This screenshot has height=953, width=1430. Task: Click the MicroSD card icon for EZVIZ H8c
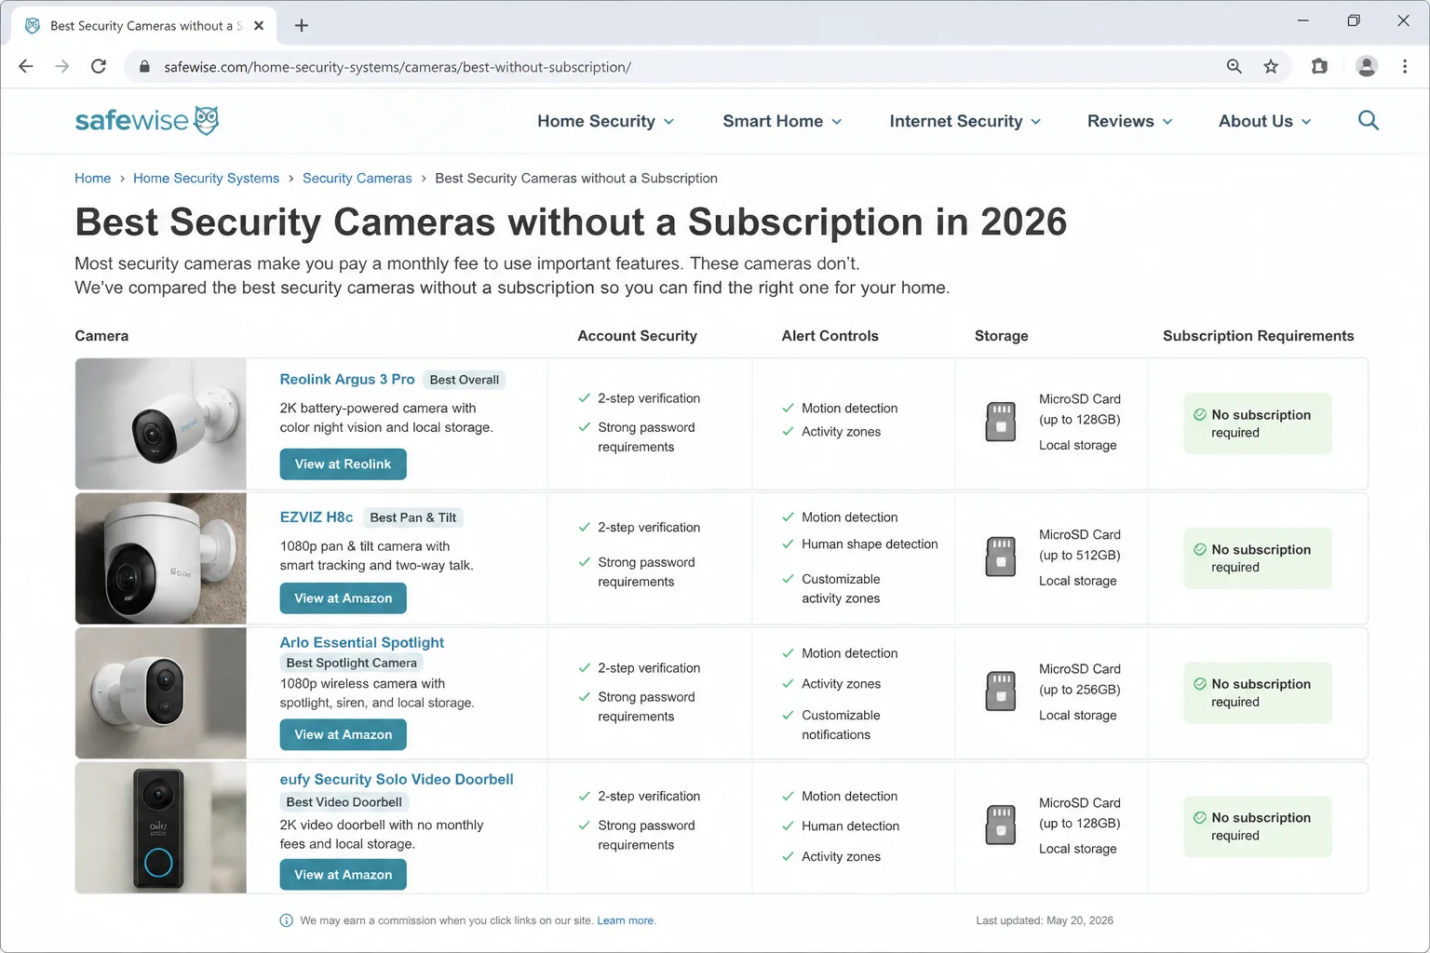coord(1001,557)
